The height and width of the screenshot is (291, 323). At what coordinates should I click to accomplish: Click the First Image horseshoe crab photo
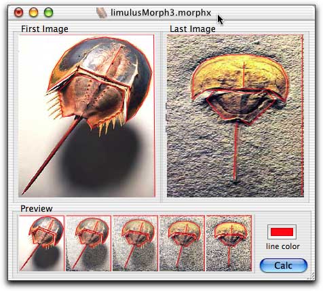87,116
